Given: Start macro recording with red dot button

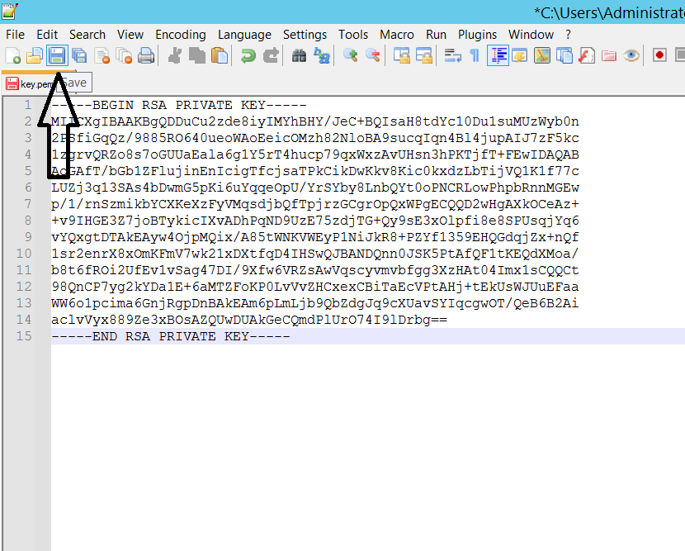Looking at the screenshot, I should click(659, 55).
